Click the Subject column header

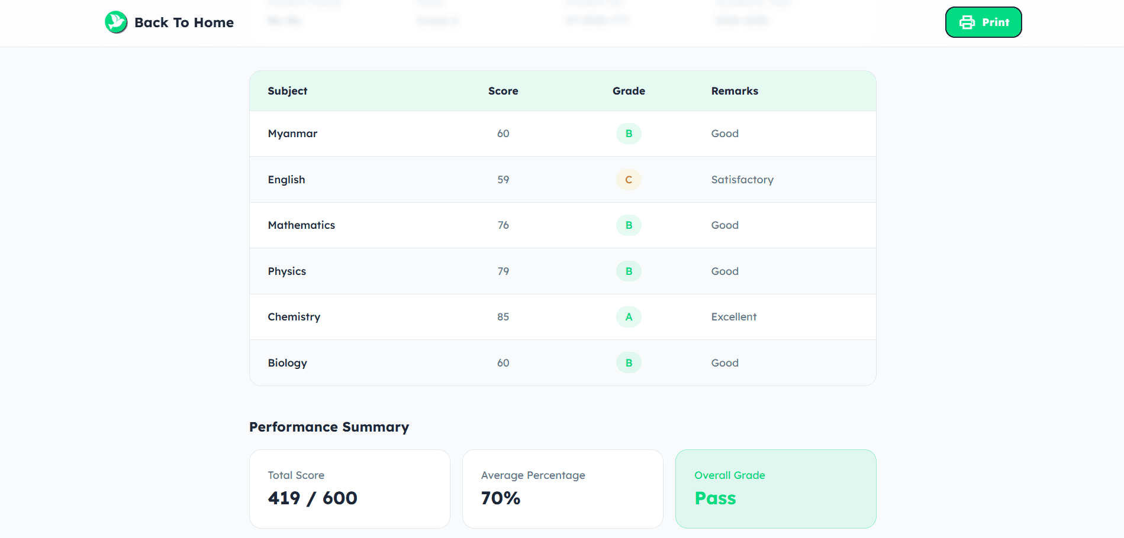[x=287, y=90]
